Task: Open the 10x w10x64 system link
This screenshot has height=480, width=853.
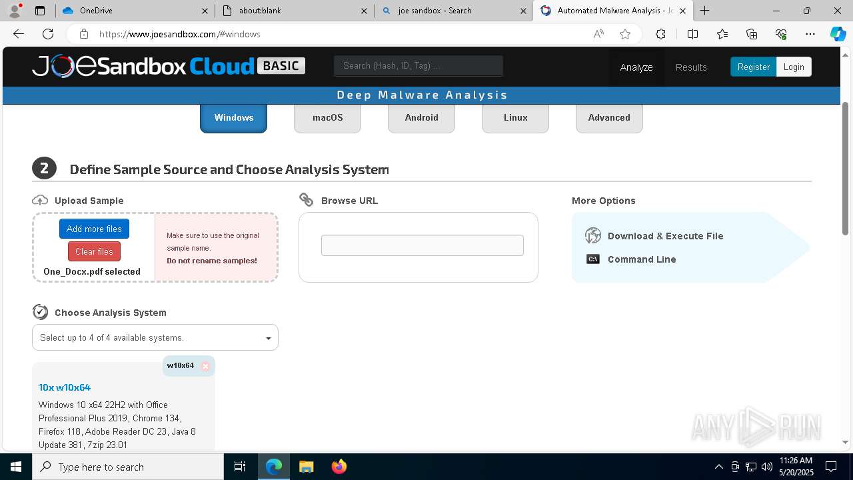Action: [x=65, y=387]
